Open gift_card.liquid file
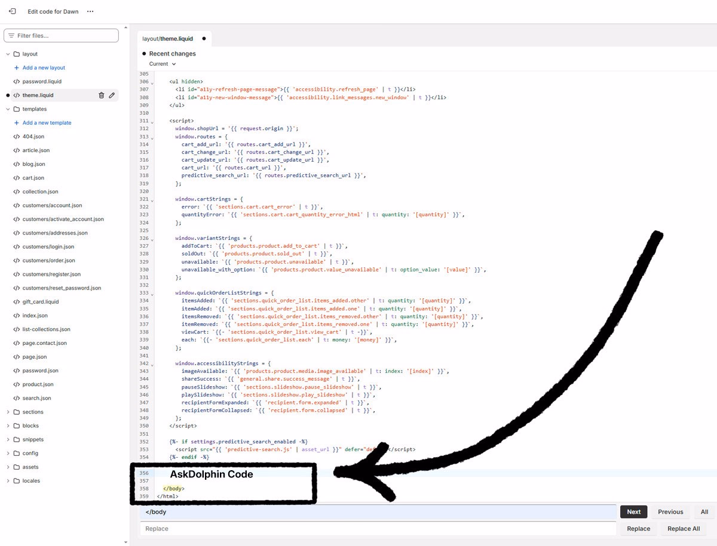The image size is (717, 546). (42, 301)
